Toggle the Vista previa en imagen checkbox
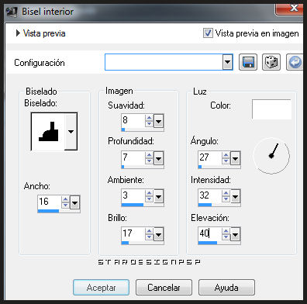The image size is (307, 304). coord(208,33)
